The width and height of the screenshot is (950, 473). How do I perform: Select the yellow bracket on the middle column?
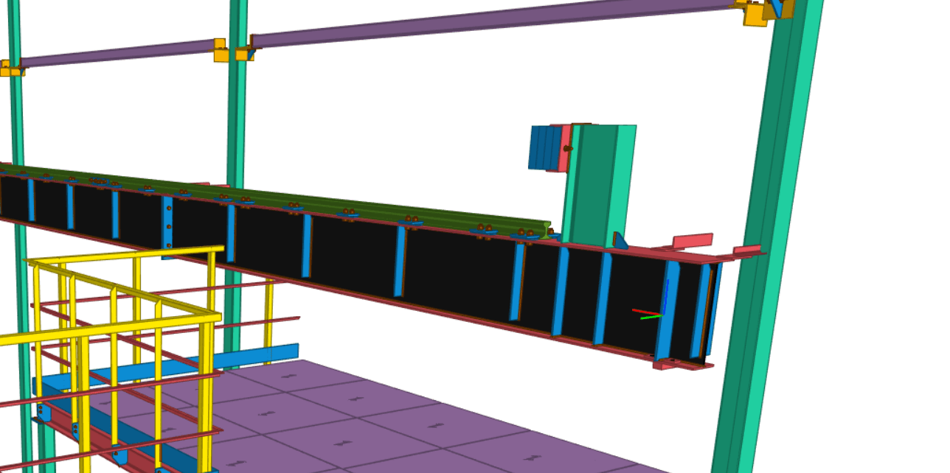[x=221, y=51]
